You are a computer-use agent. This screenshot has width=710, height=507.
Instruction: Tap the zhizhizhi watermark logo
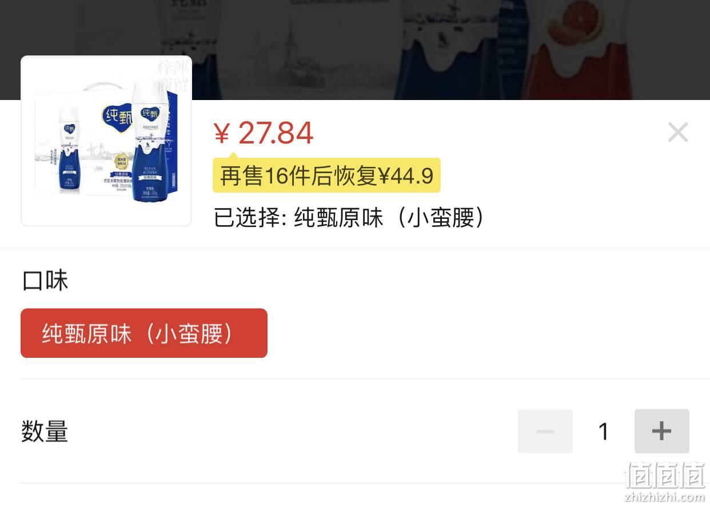[x=664, y=474]
